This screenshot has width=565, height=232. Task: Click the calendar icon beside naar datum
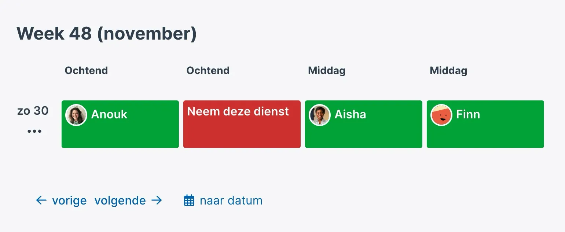click(189, 200)
